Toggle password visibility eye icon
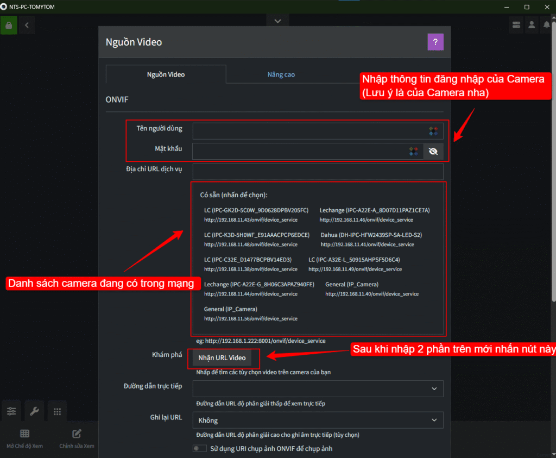This screenshot has height=458, width=556. 433,152
